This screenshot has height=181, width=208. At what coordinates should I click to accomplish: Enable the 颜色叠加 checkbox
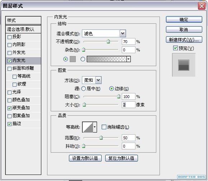click(10, 100)
